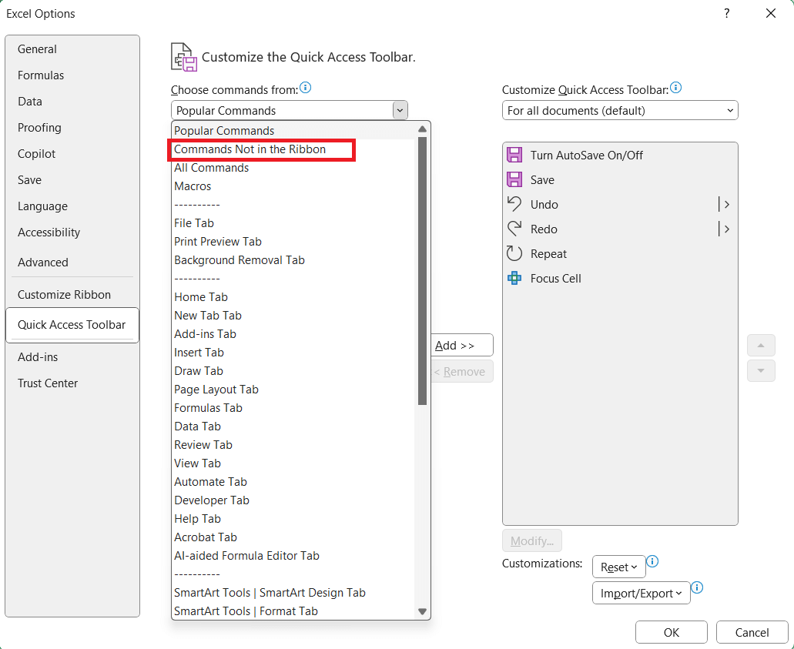Click the Help question mark icon
This screenshot has width=794, height=649.
click(x=727, y=13)
